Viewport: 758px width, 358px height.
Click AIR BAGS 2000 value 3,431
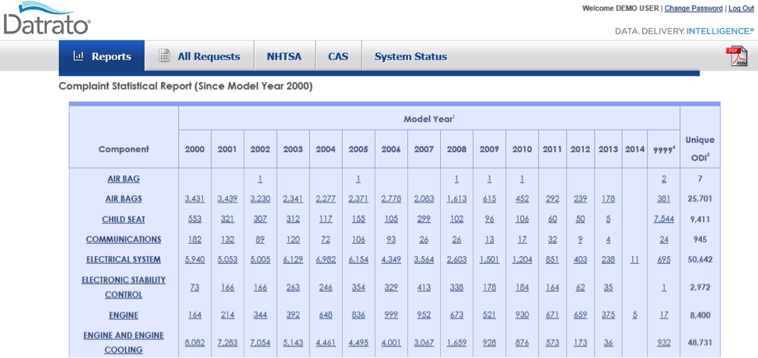point(195,199)
